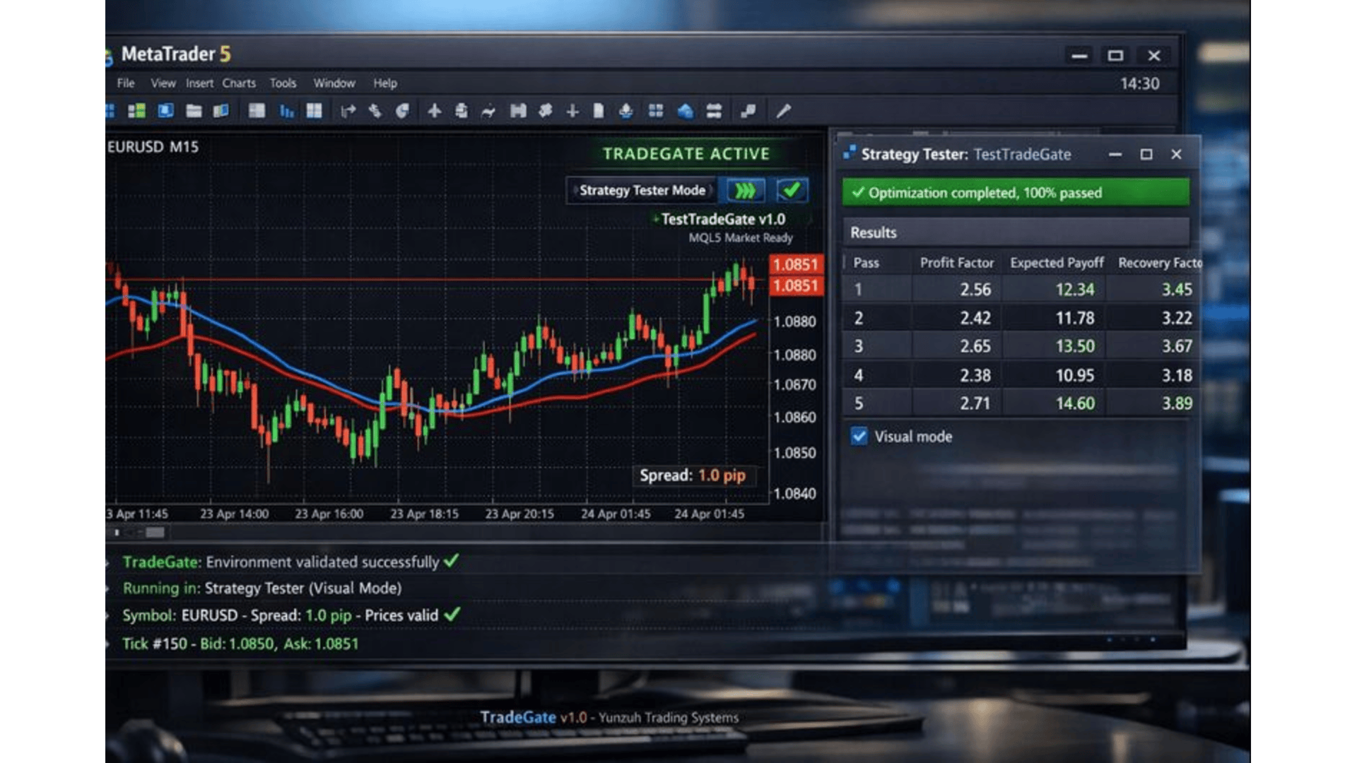The image size is (1357, 763).
Task: Uncheck the Visual mode checkbox
Action: tap(859, 437)
